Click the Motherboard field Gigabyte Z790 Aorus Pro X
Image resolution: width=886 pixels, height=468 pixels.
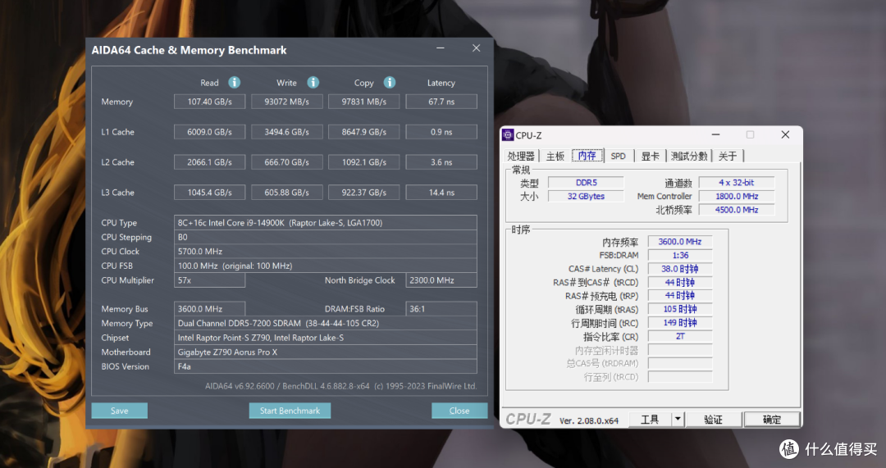(326, 352)
